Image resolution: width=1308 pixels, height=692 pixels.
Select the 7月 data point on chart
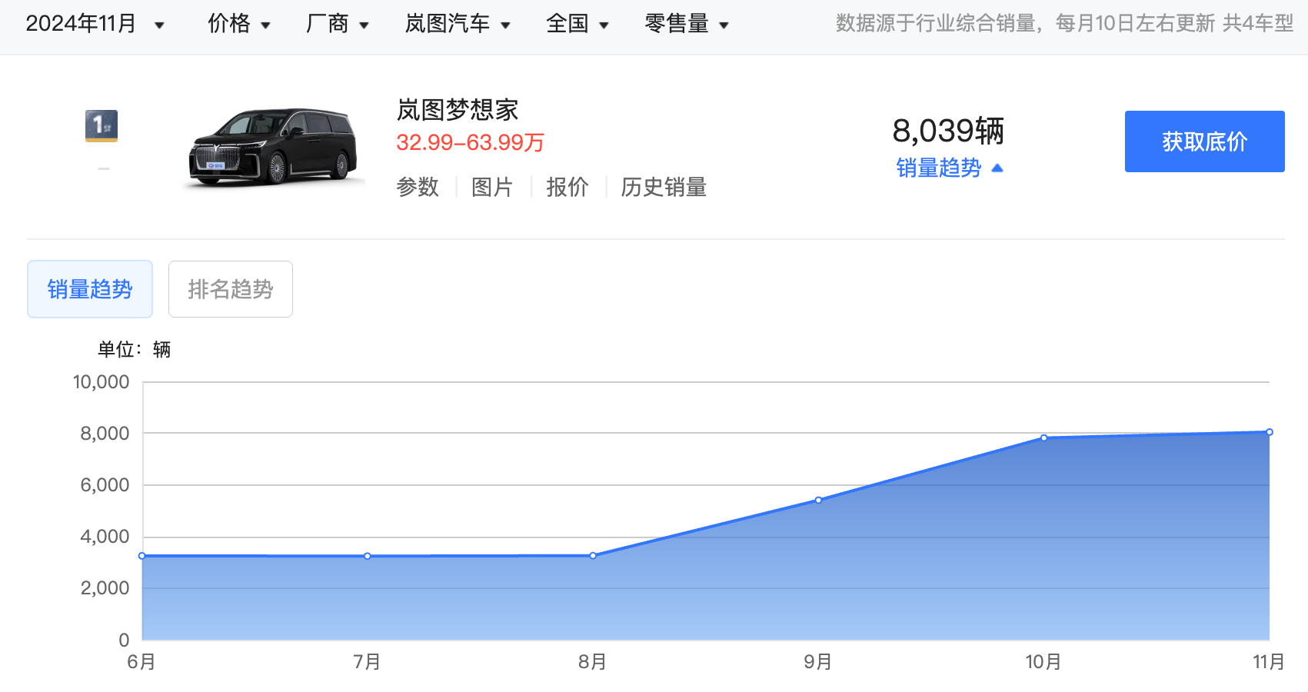click(x=368, y=556)
